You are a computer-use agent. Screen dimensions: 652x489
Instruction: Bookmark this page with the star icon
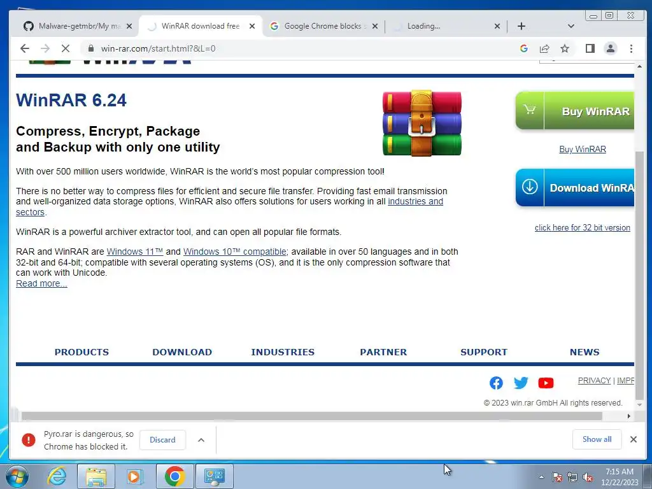pyautogui.click(x=565, y=48)
